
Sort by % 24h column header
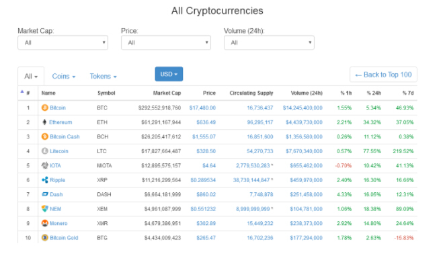pyautogui.click(x=374, y=93)
